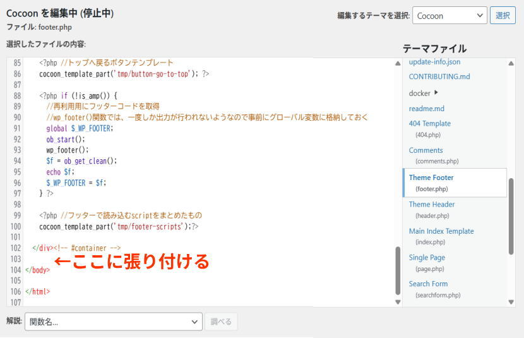Select the Theme Footer file
The image size is (524, 338).
coord(455,183)
